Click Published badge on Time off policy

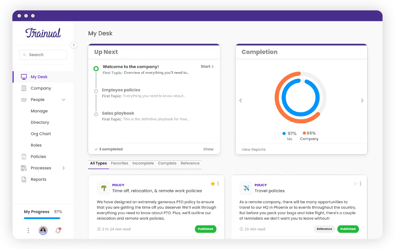point(206,229)
